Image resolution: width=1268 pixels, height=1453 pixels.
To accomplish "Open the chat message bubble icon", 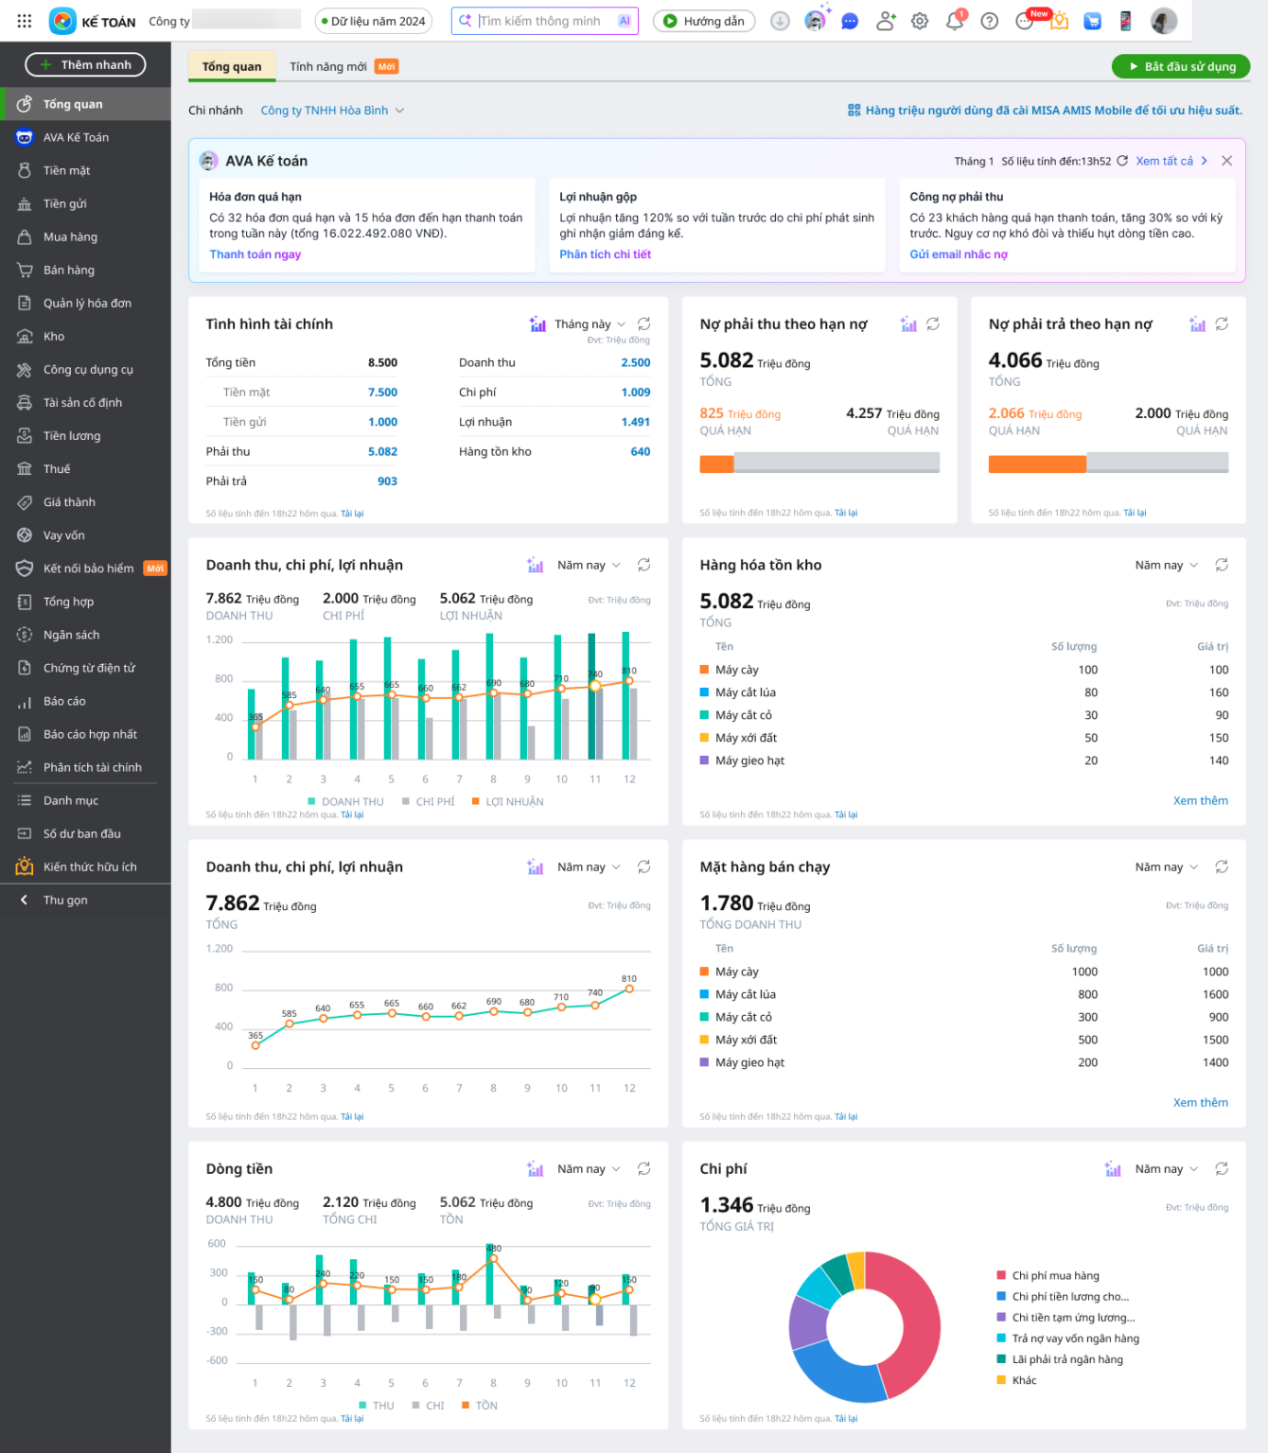I will [x=850, y=21].
